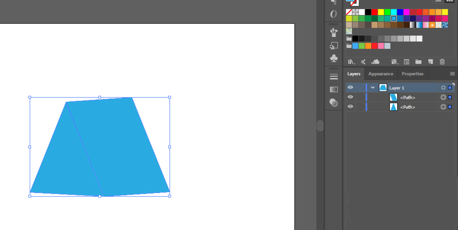Click parallelogram <Path>'s blue selection square
Viewport: 458px width, 230px height.
coord(450,97)
